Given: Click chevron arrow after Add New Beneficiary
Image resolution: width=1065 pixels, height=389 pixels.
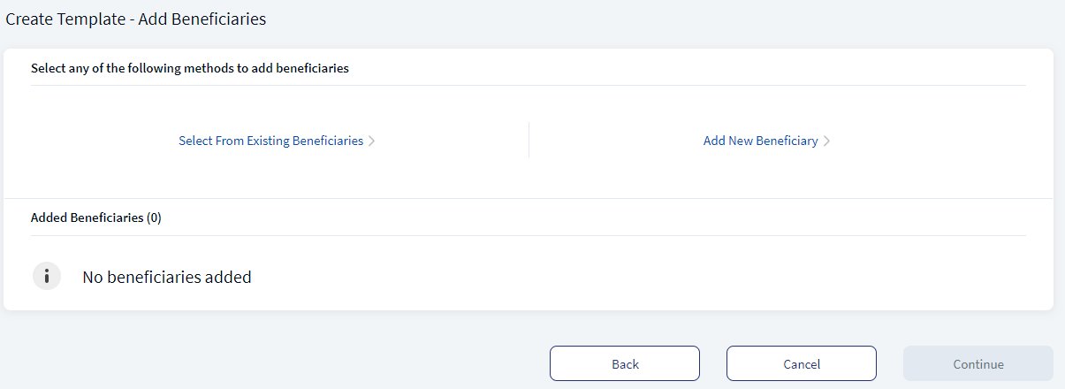Looking at the screenshot, I should pyautogui.click(x=826, y=141).
